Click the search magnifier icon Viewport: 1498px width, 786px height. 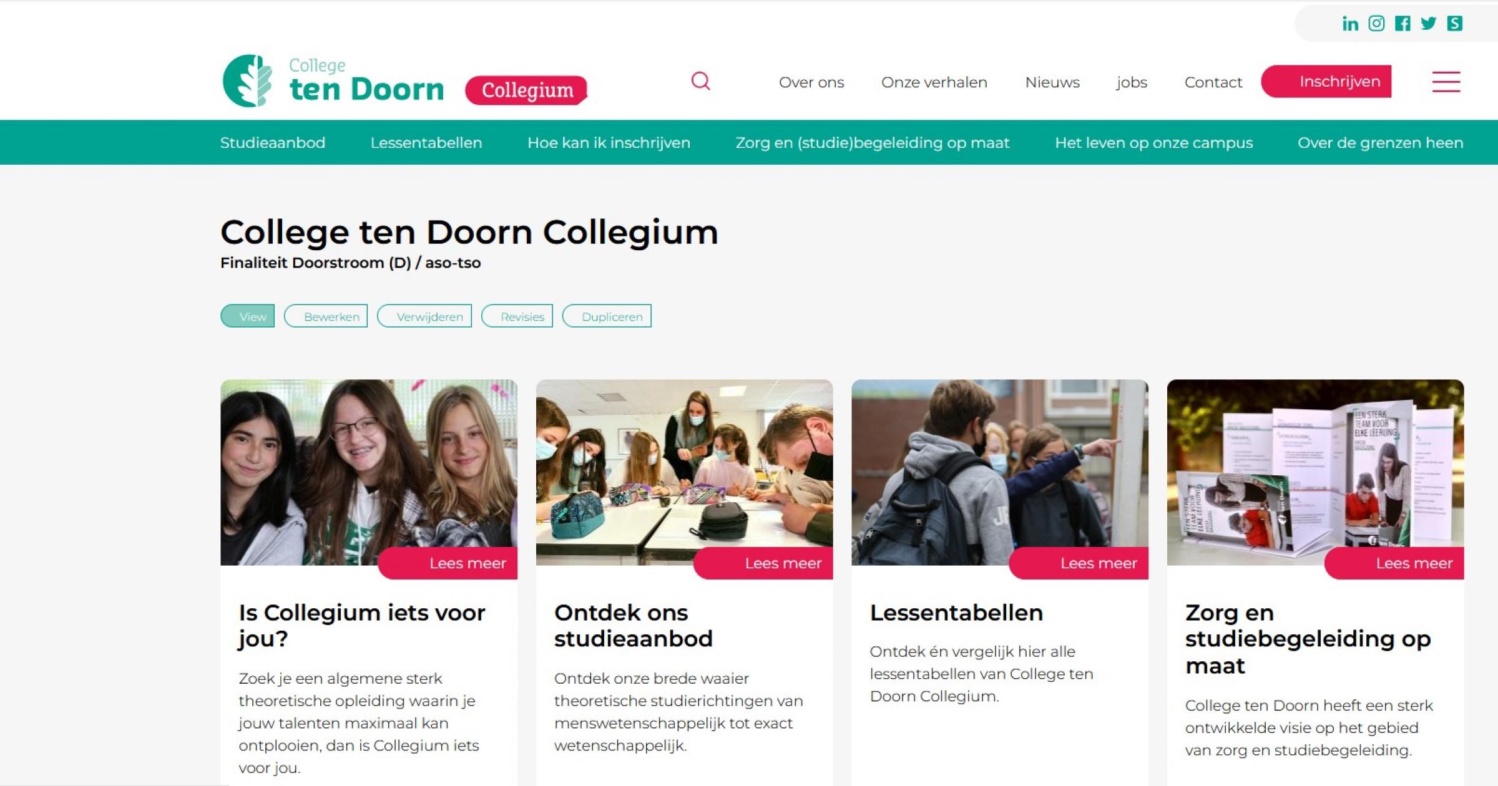(701, 81)
